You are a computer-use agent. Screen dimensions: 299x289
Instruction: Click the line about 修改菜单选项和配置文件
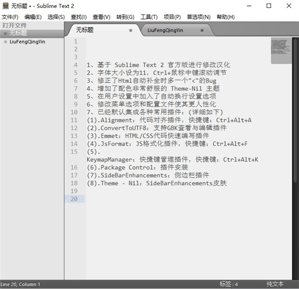click(x=151, y=104)
